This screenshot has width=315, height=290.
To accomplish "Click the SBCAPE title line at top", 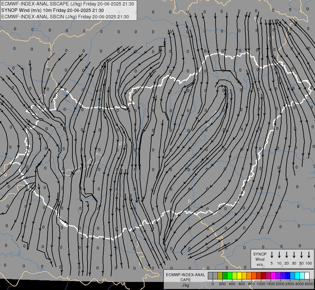I will [x=68, y=4].
